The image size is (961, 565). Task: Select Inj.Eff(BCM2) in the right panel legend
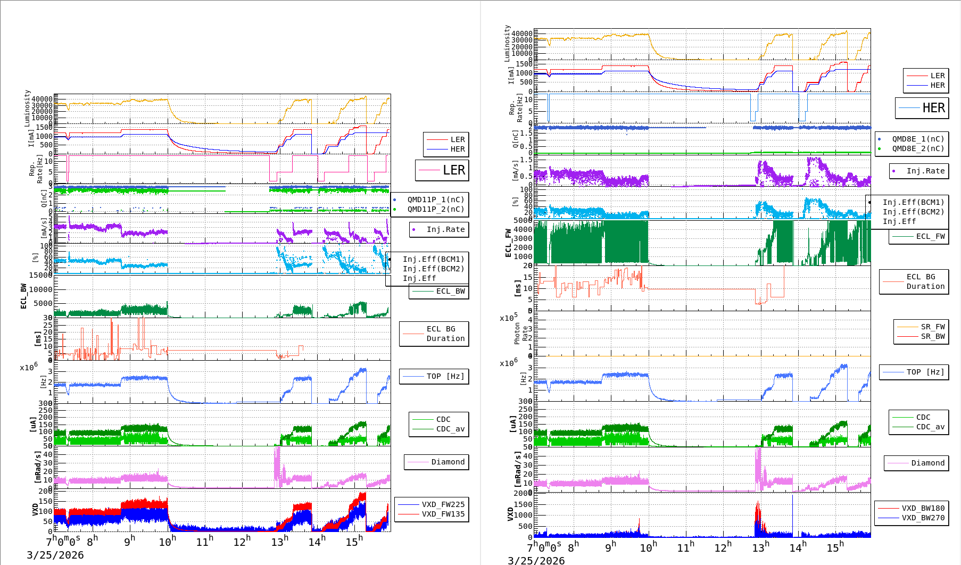point(913,212)
